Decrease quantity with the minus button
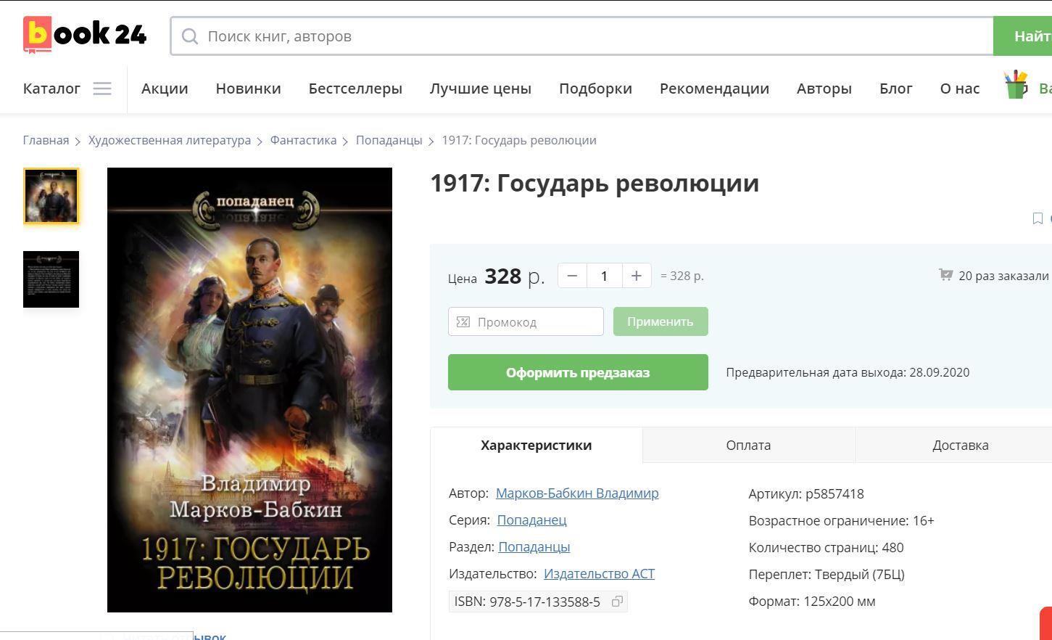1052x640 pixels. [x=572, y=276]
